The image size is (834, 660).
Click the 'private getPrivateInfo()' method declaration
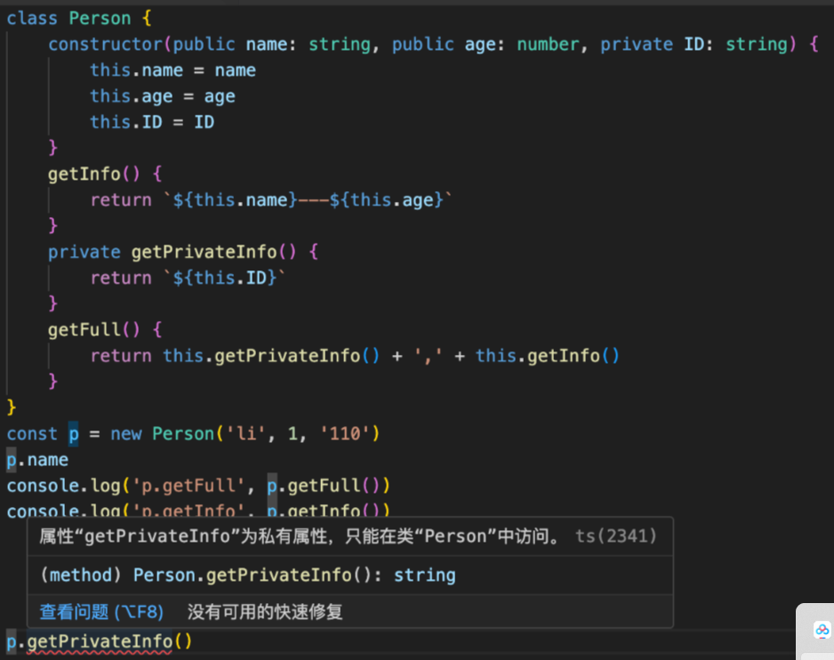[183, 252]
